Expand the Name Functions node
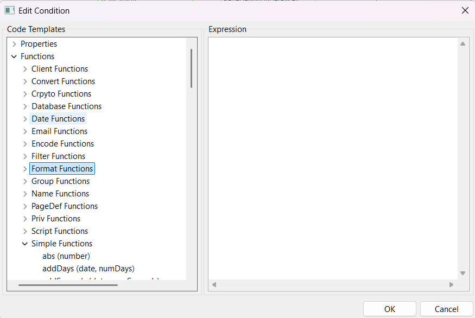The image size is (475, 318). [25, 194]
